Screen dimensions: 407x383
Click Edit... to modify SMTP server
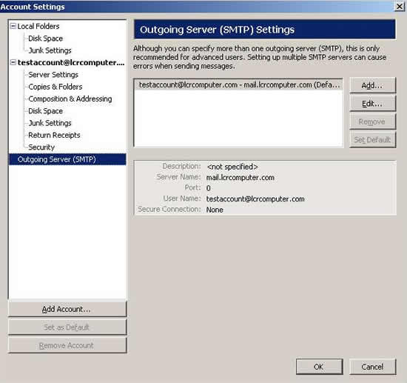372,104
